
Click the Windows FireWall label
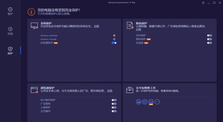tap(48, 39)
